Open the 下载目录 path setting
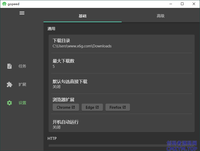Screen dimensions: 200x151 tap(121, 43)
